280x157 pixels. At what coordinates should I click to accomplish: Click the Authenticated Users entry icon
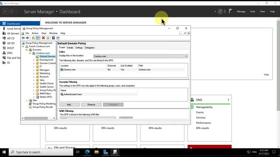(62, 94)
